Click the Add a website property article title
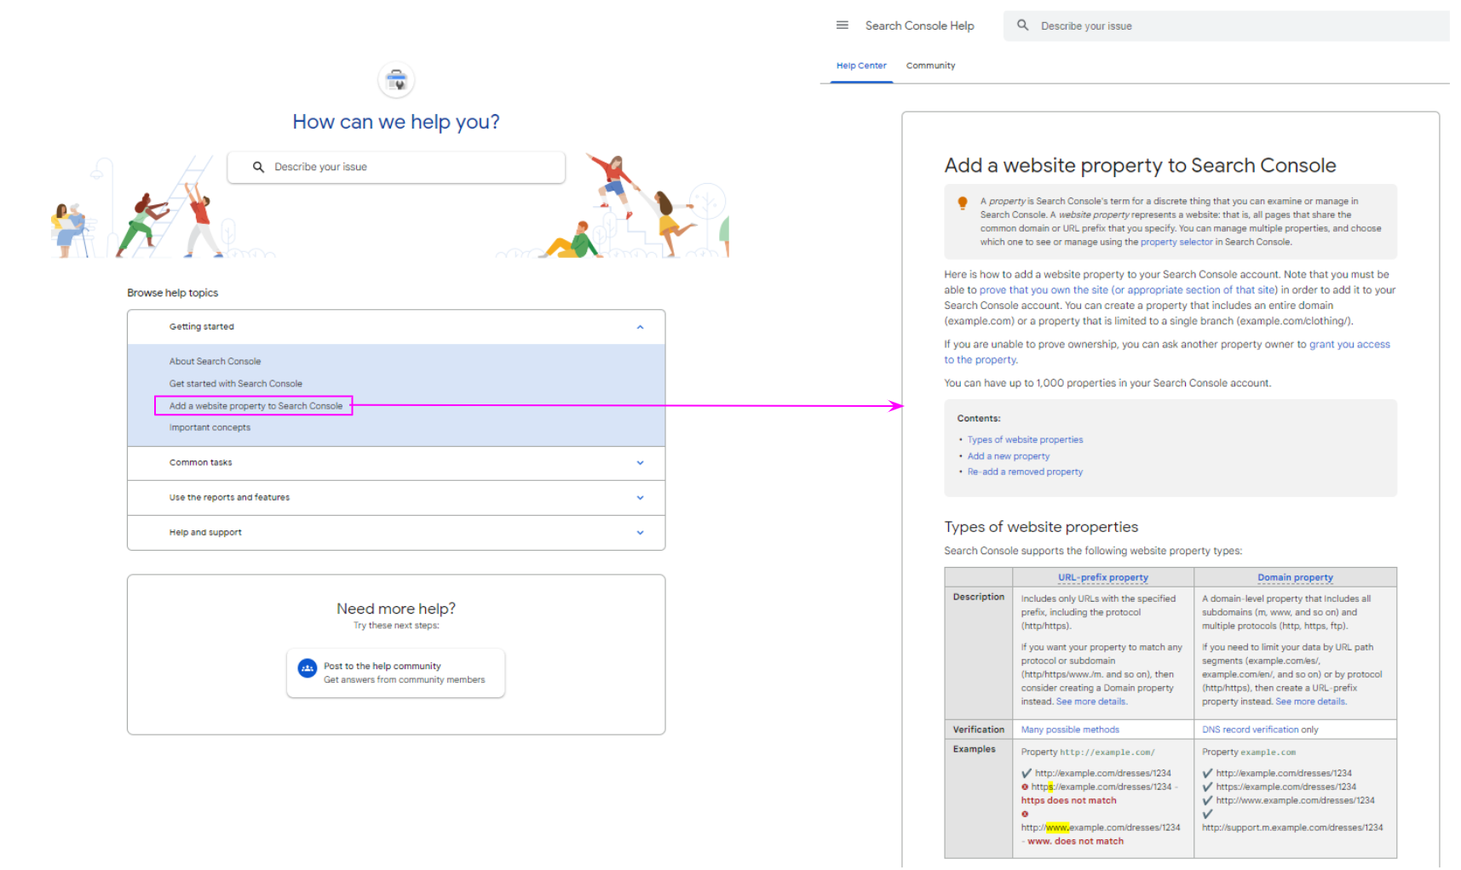The image size is (1461, 870). 1140,165
